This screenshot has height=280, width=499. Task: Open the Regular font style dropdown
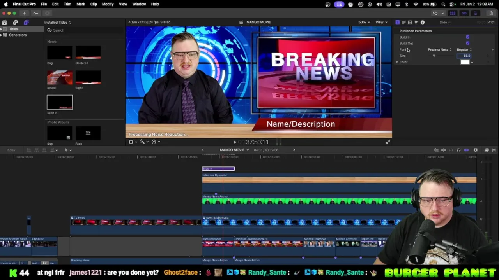(464, 50)
